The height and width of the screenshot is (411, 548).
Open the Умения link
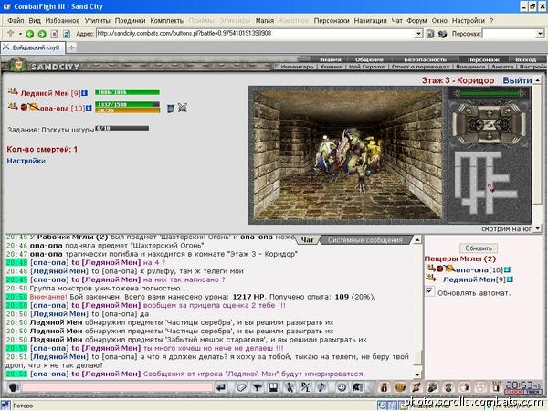tap(331, 67)
